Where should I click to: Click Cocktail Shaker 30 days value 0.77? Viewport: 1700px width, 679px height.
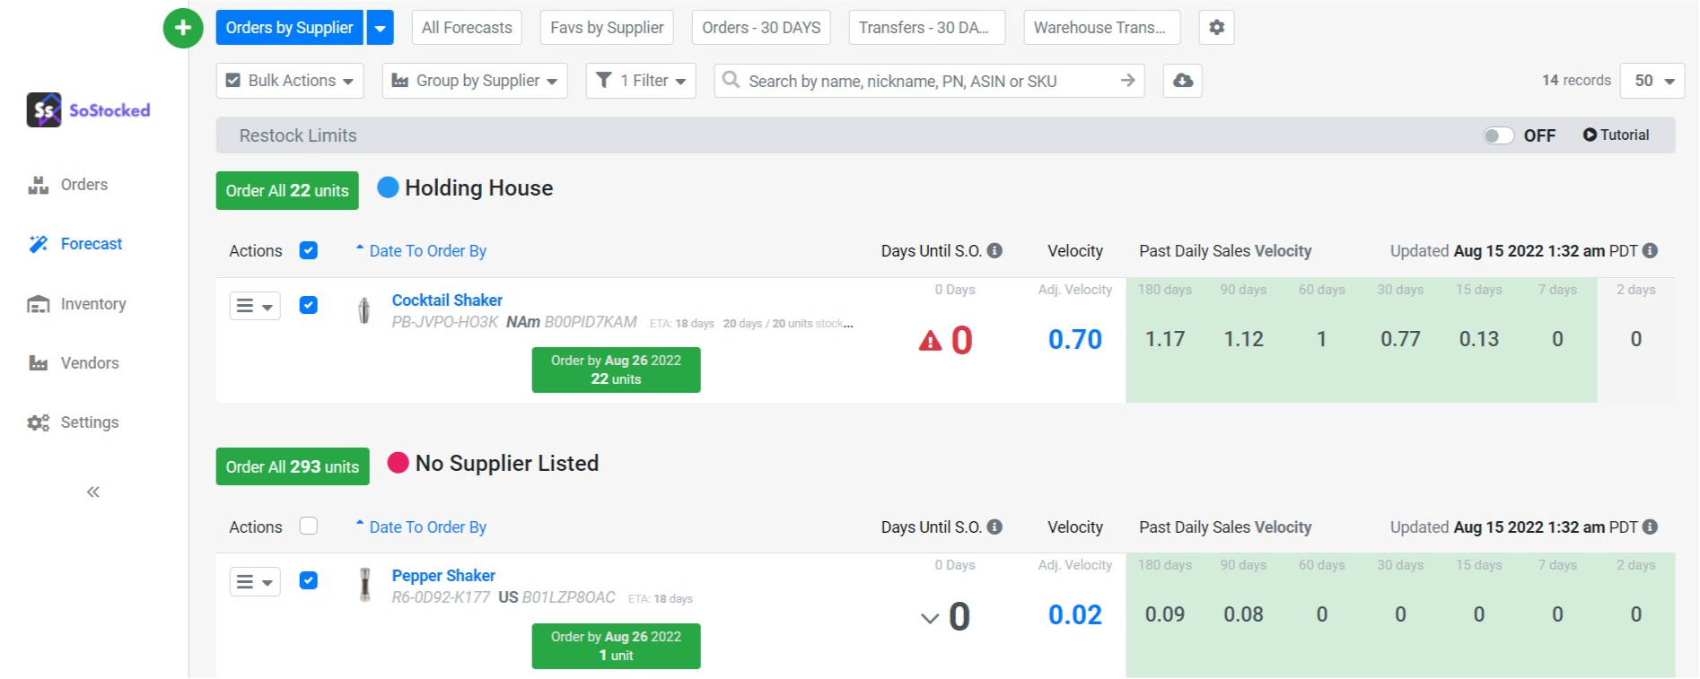1400,339
